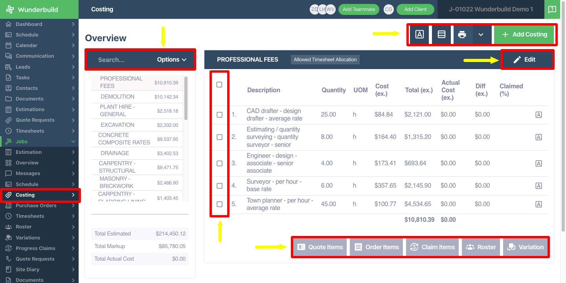The width and height of the screenshot is (566, 283).
Task: Open Overview under Jobs in sidebar
Action: click(39, 163)
